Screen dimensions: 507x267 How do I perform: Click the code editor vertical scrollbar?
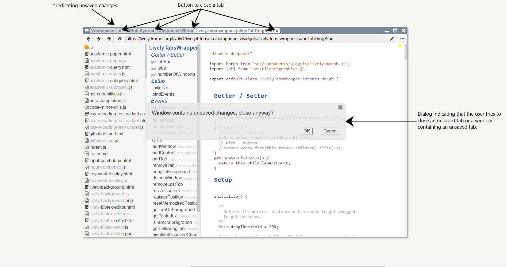406,52
